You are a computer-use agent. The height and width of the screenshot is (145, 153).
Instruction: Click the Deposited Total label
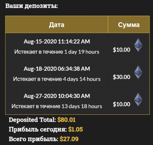33,120
